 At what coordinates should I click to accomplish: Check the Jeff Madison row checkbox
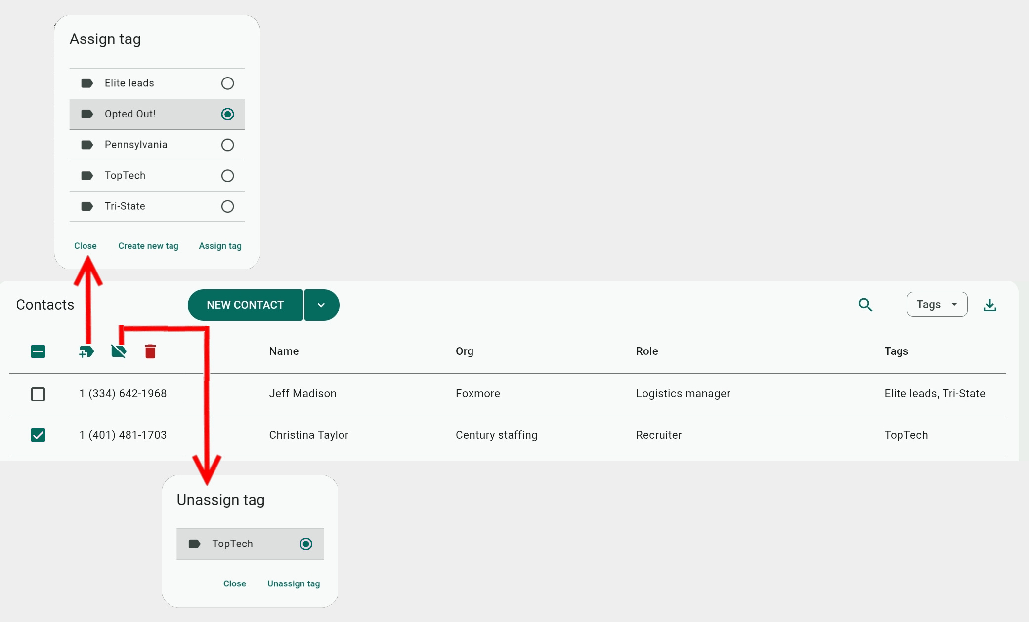[38, 394]
